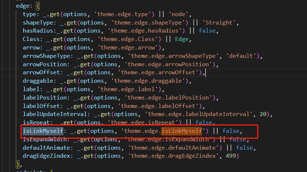Click the 'arrowShapeType' property name

coord(46,56)
